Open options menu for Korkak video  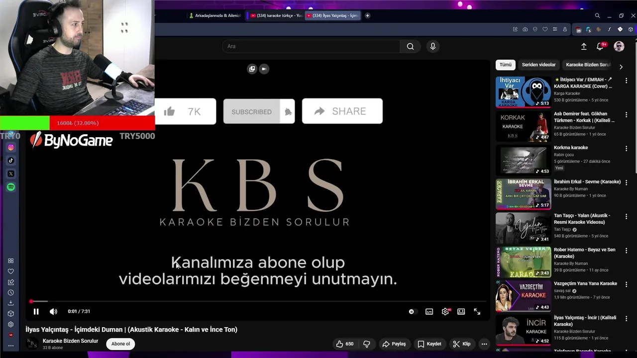[626, 114]
